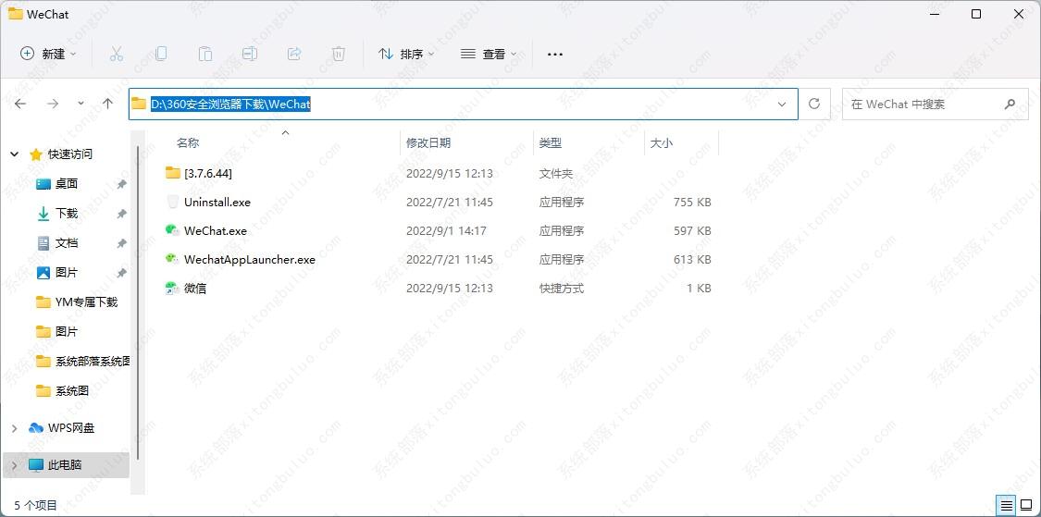
Task: Switch to the large icons view layout
Action: pos(1026,505)
